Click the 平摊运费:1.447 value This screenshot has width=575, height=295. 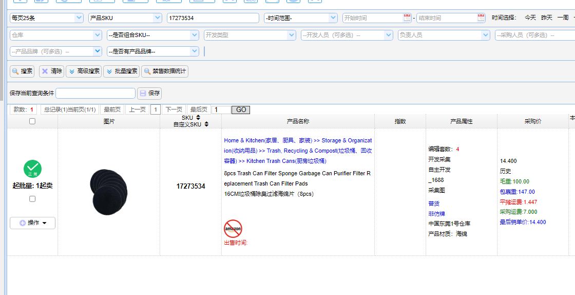click(519, 202)
